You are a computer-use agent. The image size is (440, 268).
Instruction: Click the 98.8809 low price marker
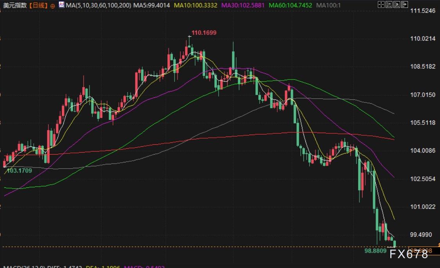[376, 250]
